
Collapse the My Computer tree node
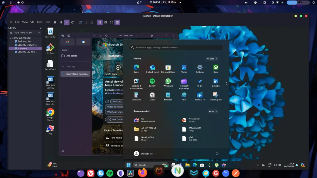tap(10, 38)
